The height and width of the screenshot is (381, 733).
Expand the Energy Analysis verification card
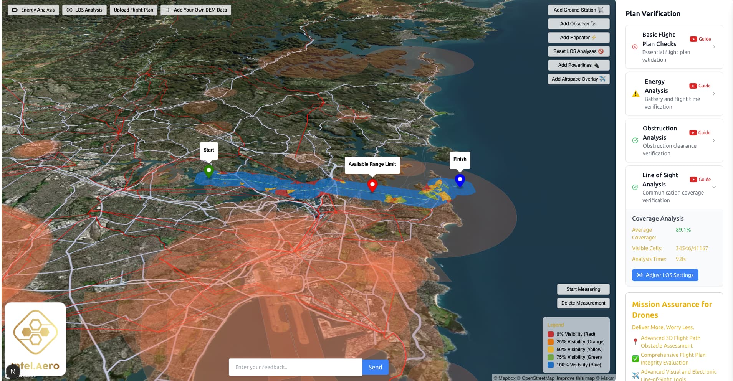tap(714, 93)
